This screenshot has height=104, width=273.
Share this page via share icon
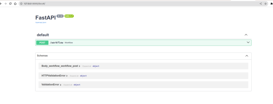coord(261,4)
